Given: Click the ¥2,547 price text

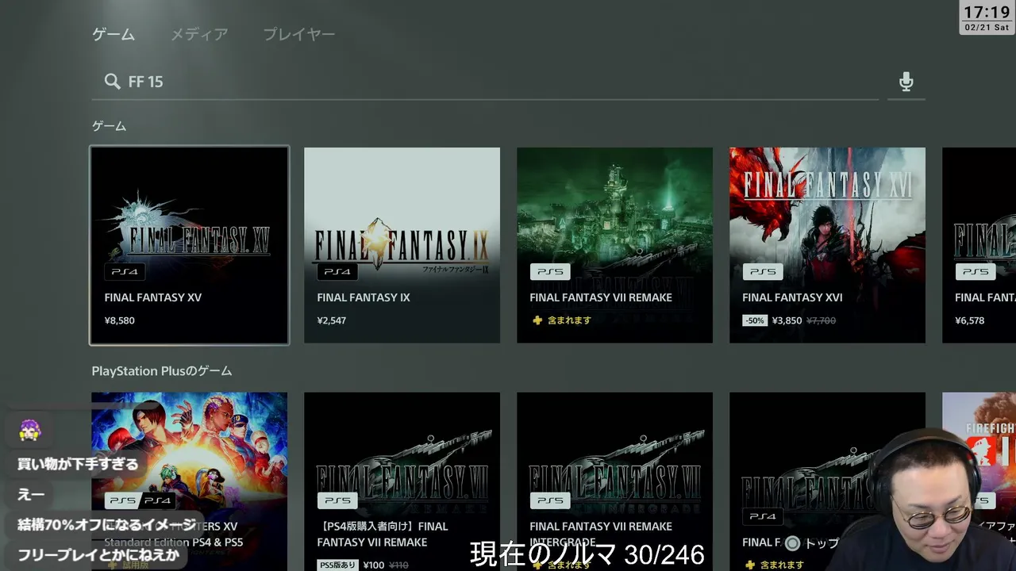Looking at the screenshot, I should click(332, 320).
